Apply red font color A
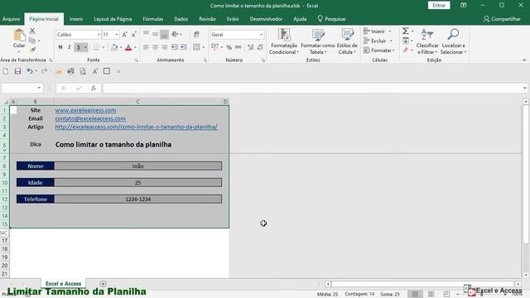Viewport: 530px width, 298px height. [x=128, y=47]
